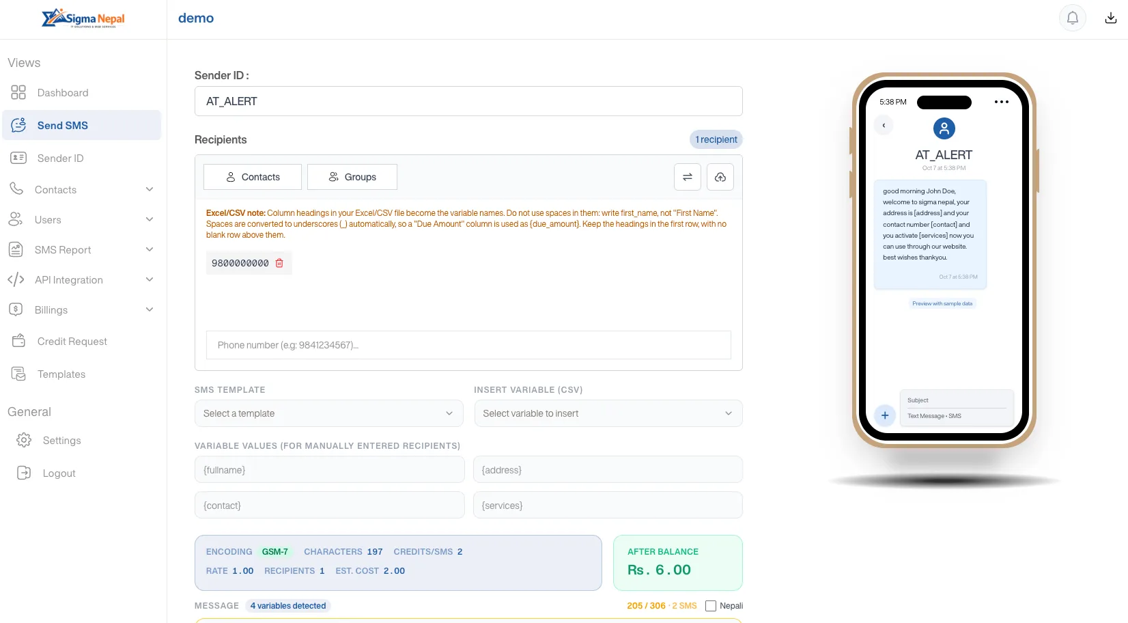The height and width of the screenshot is (623, 1128).
Task: Click the {contact} variable input
Action: coord(330,506)
